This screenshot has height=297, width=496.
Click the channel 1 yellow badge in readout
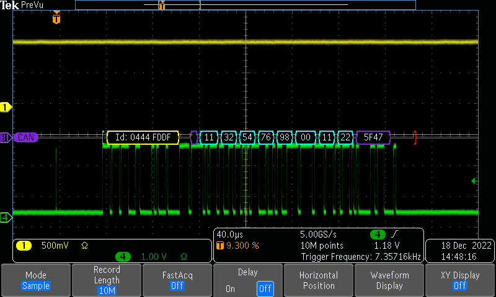pyautogui.click(x=24, y=246)
